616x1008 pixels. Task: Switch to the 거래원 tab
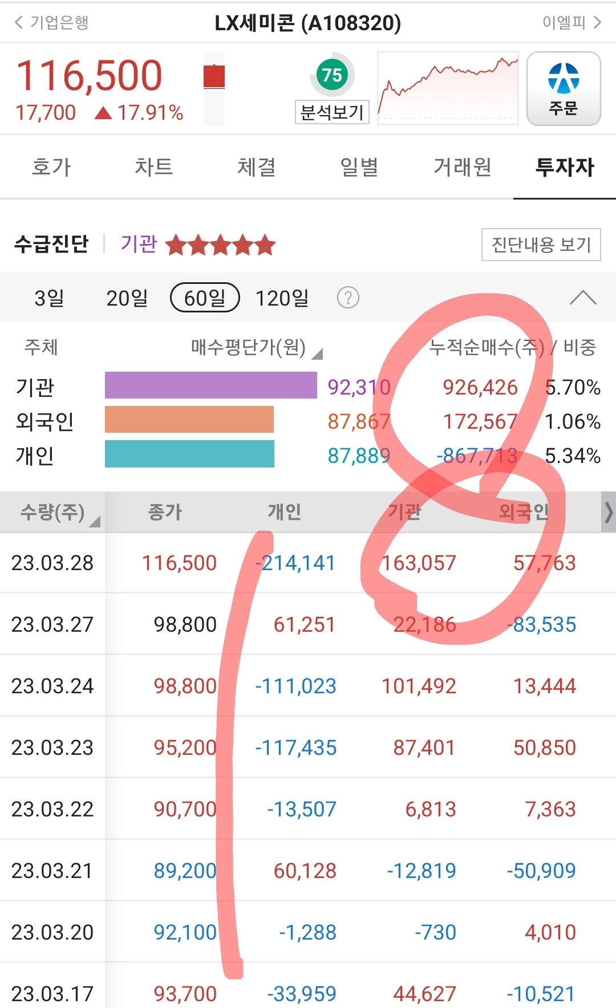[462, 167]
